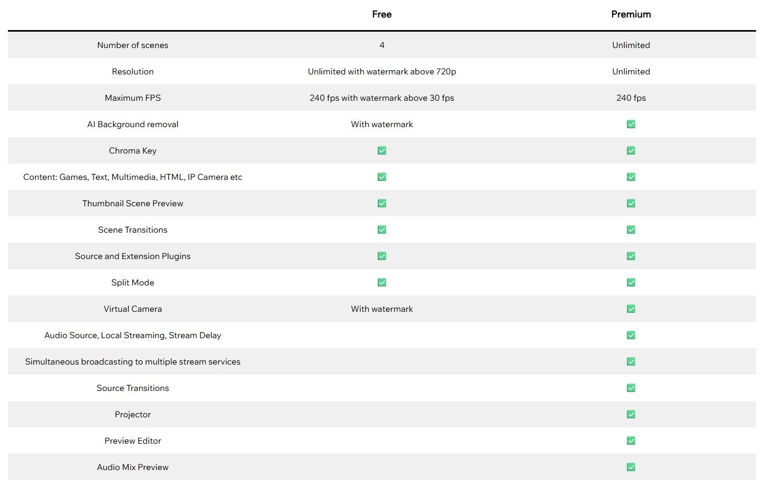
Task: Click the Premium checkmark for Projector
Action: [x=631, y=415]
